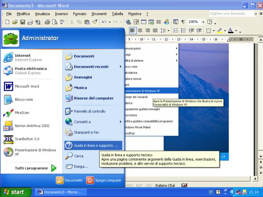Toggle bulleted list formatting

point(184,31)
